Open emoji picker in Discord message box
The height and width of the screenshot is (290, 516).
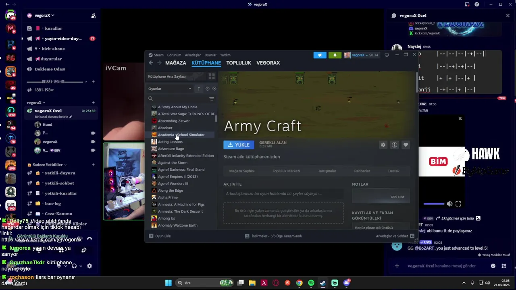coord(493,266)
